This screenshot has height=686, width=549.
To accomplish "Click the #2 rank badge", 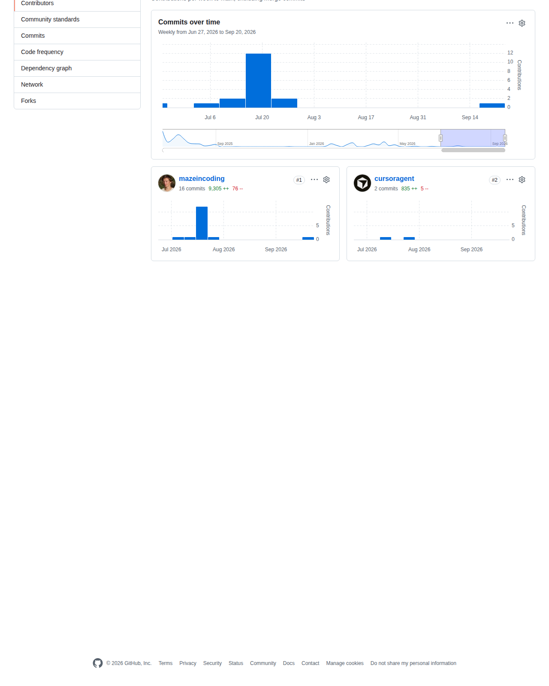I will 495,180.
